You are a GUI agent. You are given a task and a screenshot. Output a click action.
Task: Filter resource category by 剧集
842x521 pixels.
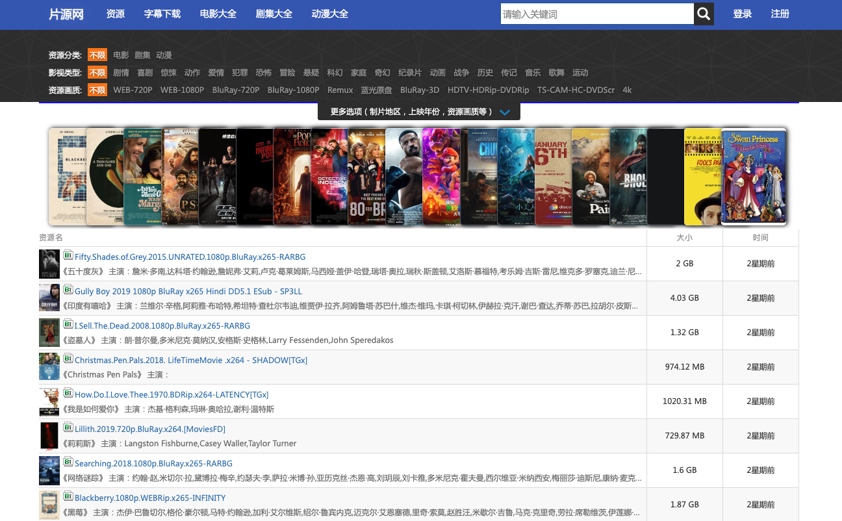point(142,55)
